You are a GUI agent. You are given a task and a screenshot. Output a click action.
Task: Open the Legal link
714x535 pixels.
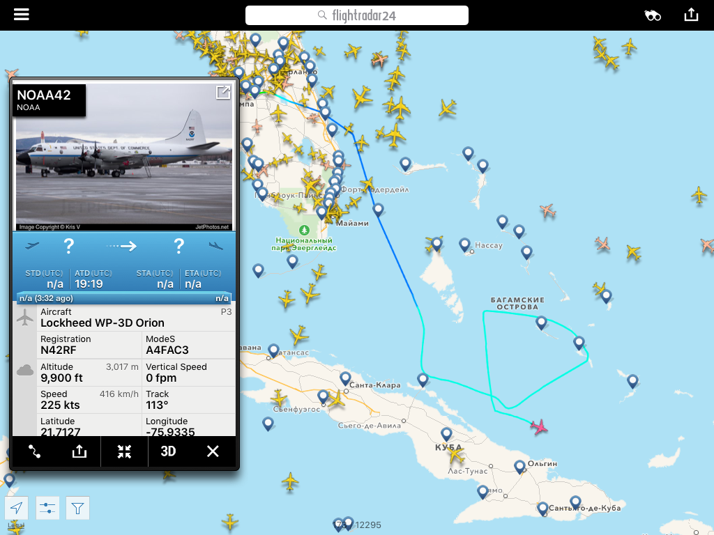pyautogui.click(x=15, y=525)
